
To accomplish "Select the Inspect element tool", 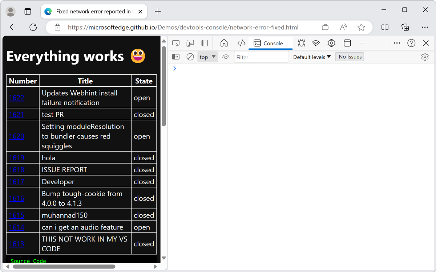I will [x=176, y=43].
